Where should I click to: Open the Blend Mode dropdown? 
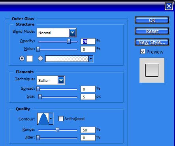[73, 33]
